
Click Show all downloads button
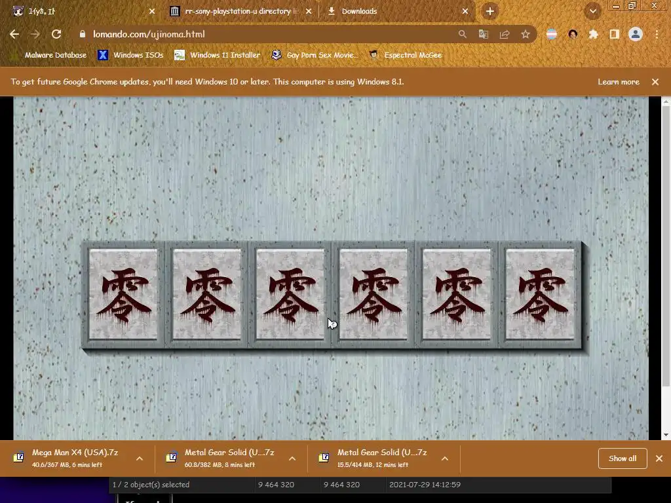pyautogui.click(x=623, y=458)
